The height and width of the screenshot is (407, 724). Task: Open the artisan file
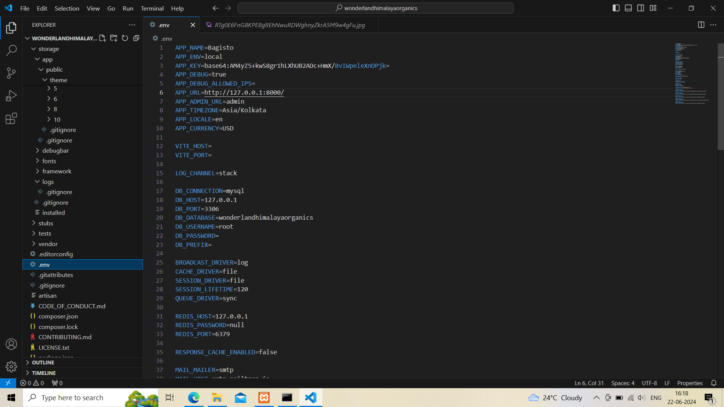pos(83,295)
